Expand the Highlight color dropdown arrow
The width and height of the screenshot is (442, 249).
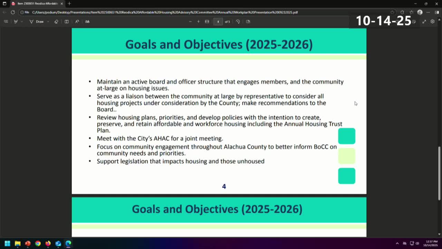(22, 21)
